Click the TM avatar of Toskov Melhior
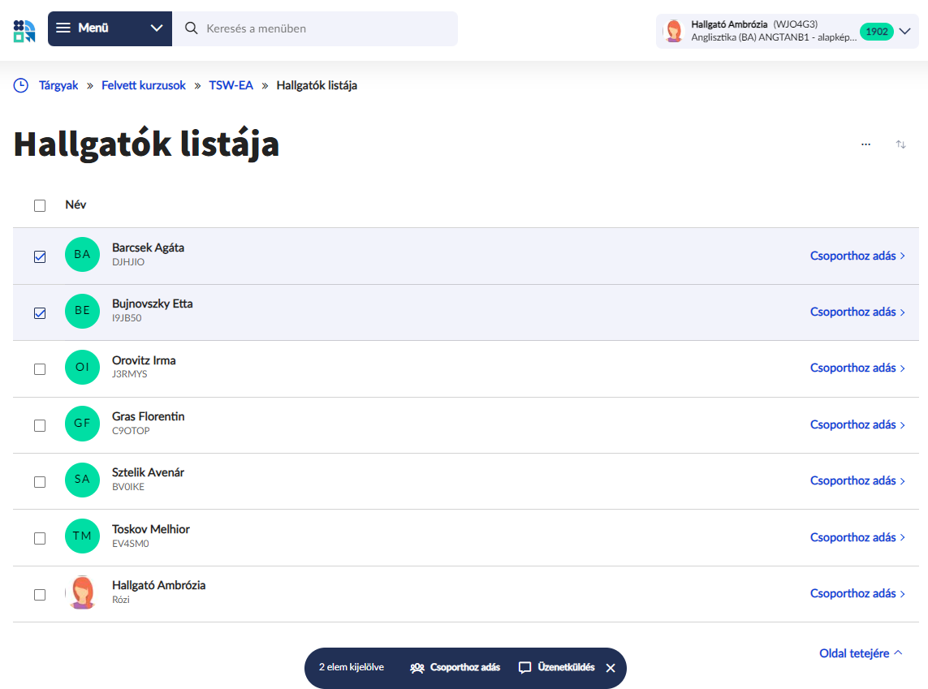This screenshot has width=928, height=689. 82,536
